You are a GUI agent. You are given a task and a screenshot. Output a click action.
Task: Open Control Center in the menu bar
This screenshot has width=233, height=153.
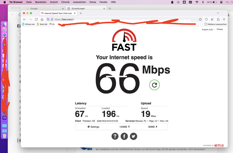point(221,2)
